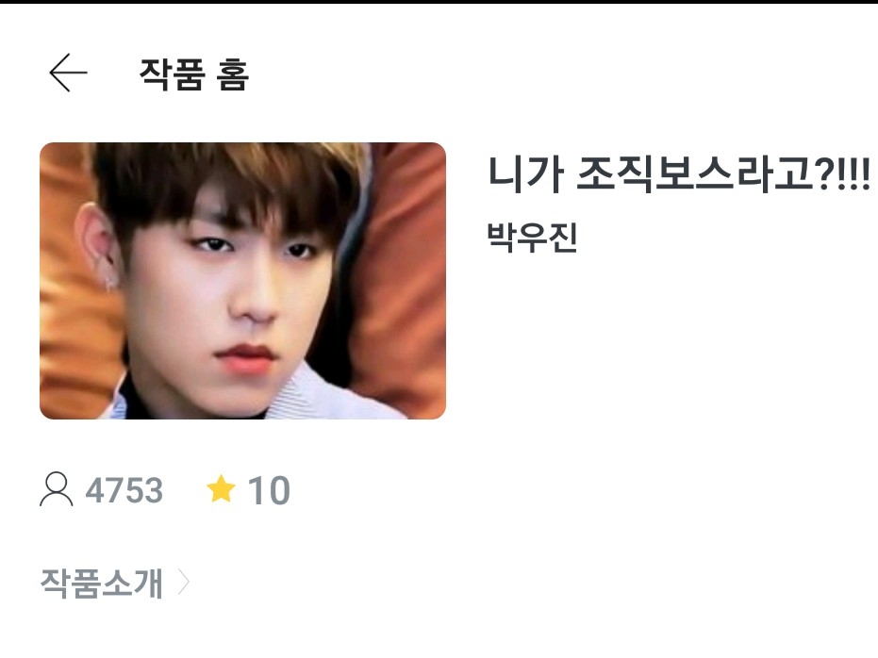Click the author name 박우진

click(x=532, y=238)
